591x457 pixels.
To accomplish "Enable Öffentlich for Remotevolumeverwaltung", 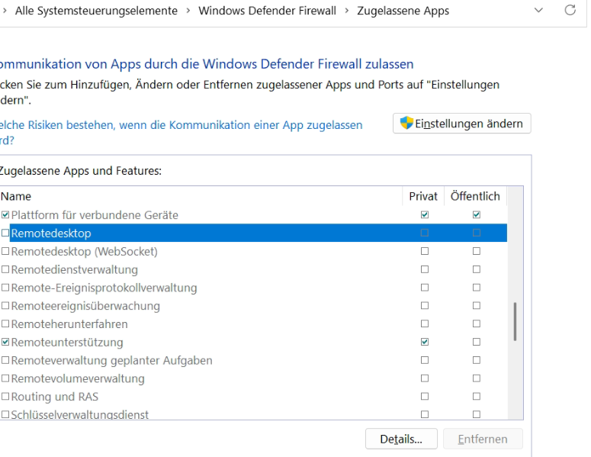I will pos(477,378).
